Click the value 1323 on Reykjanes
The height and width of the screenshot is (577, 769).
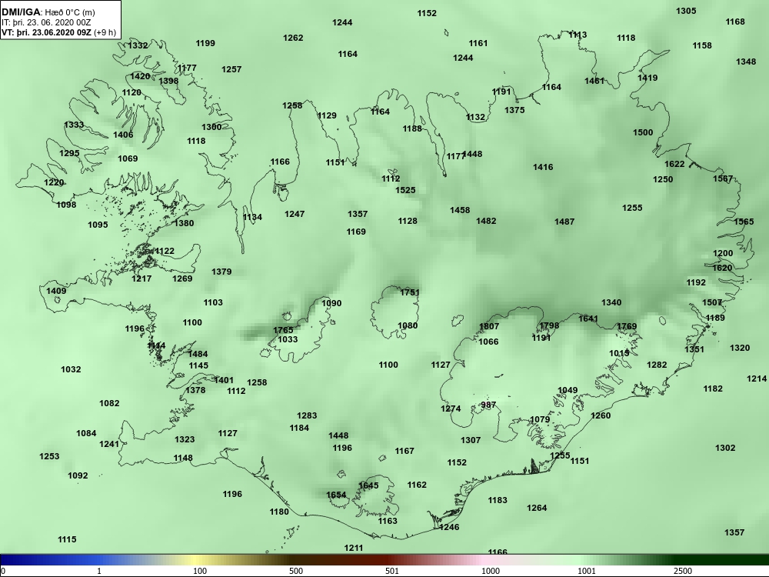(185, 439)
